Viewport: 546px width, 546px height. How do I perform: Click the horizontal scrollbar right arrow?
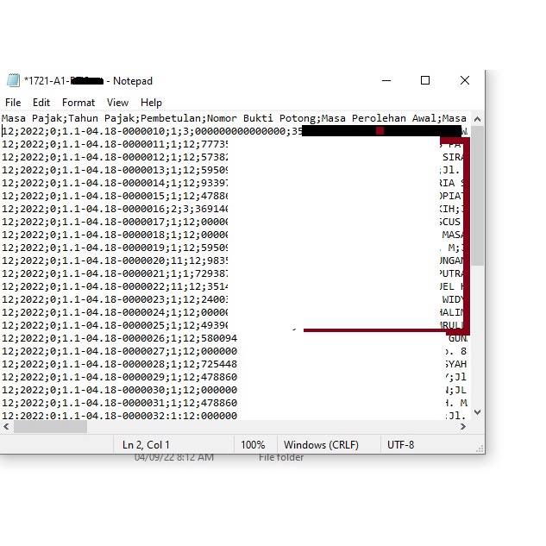click(463, 427)
